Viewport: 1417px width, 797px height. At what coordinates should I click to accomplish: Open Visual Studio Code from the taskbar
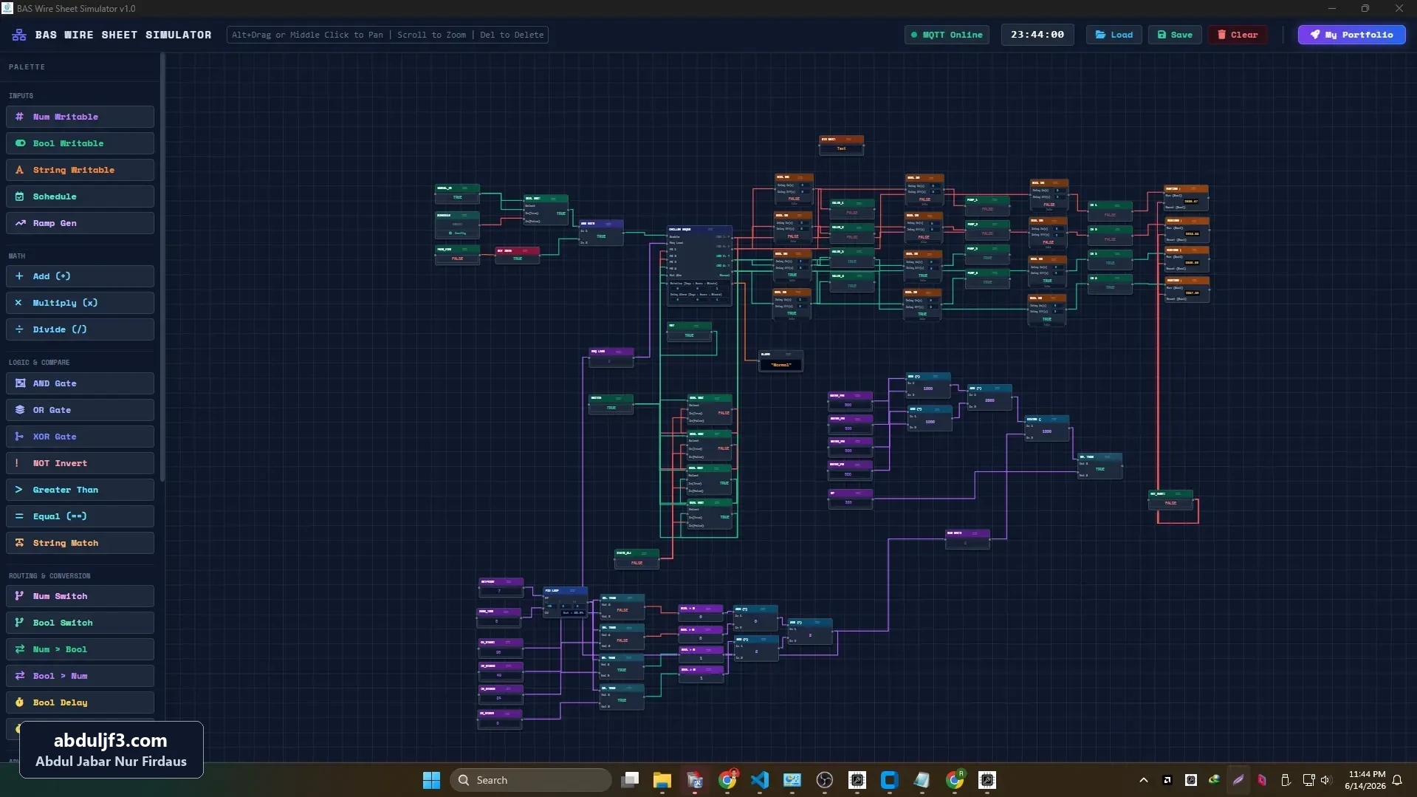tap(759, 780)
